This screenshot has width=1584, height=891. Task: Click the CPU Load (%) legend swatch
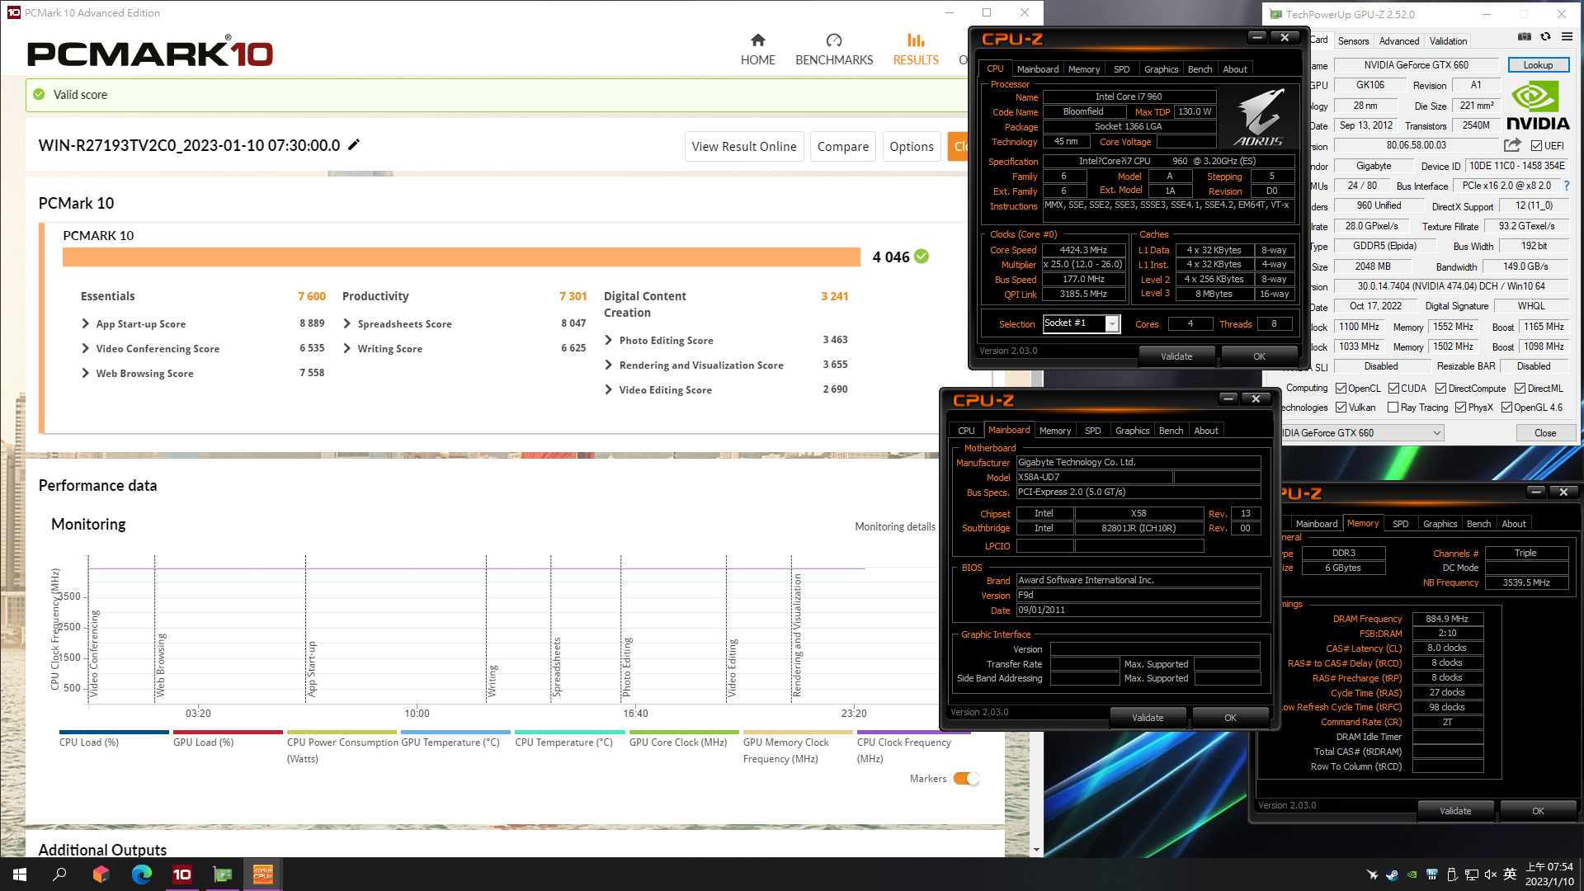(114, 732)
